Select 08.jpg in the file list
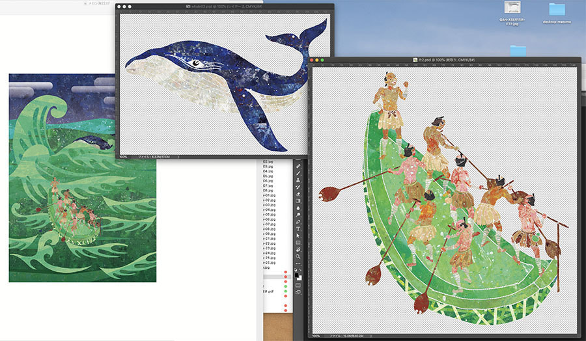This screenshot has height=341, width=586. tap(268, 191)
